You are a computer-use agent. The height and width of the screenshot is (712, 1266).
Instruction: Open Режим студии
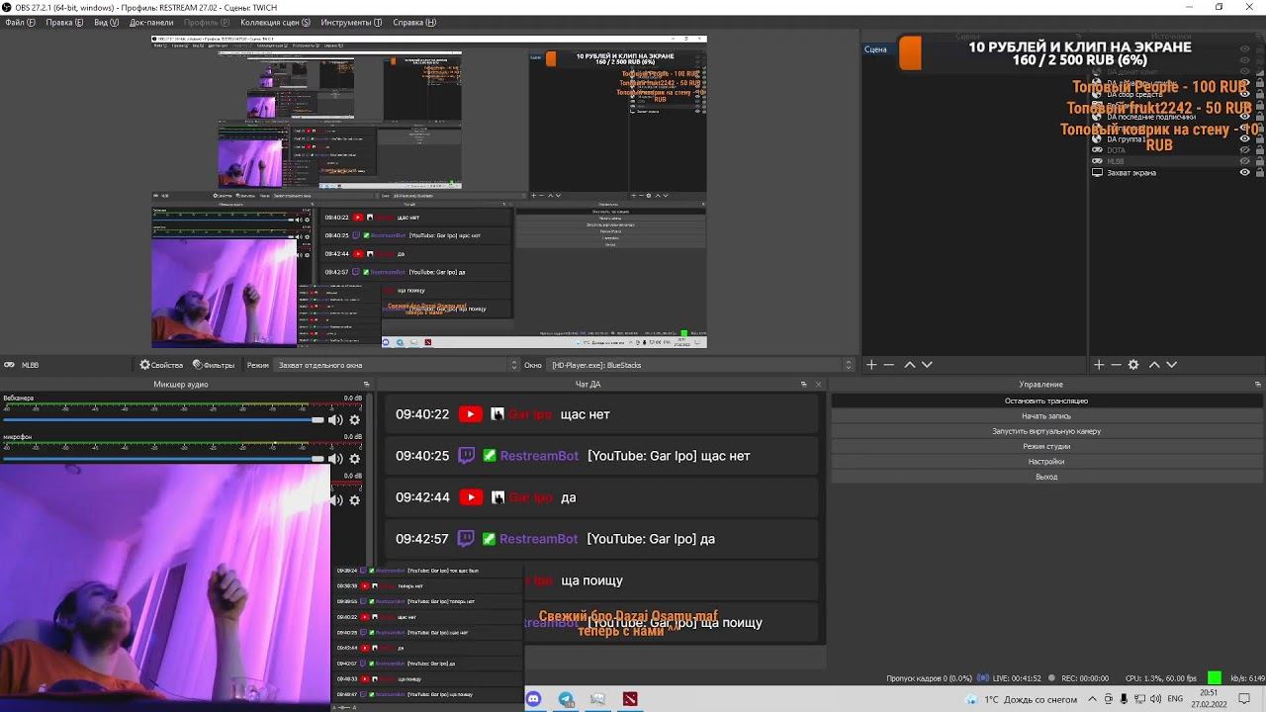coord(1046,447)
